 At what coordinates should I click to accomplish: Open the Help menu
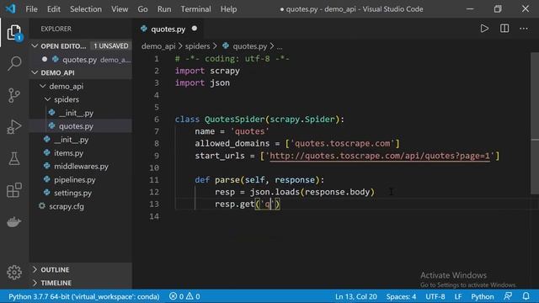click(228, 9)
